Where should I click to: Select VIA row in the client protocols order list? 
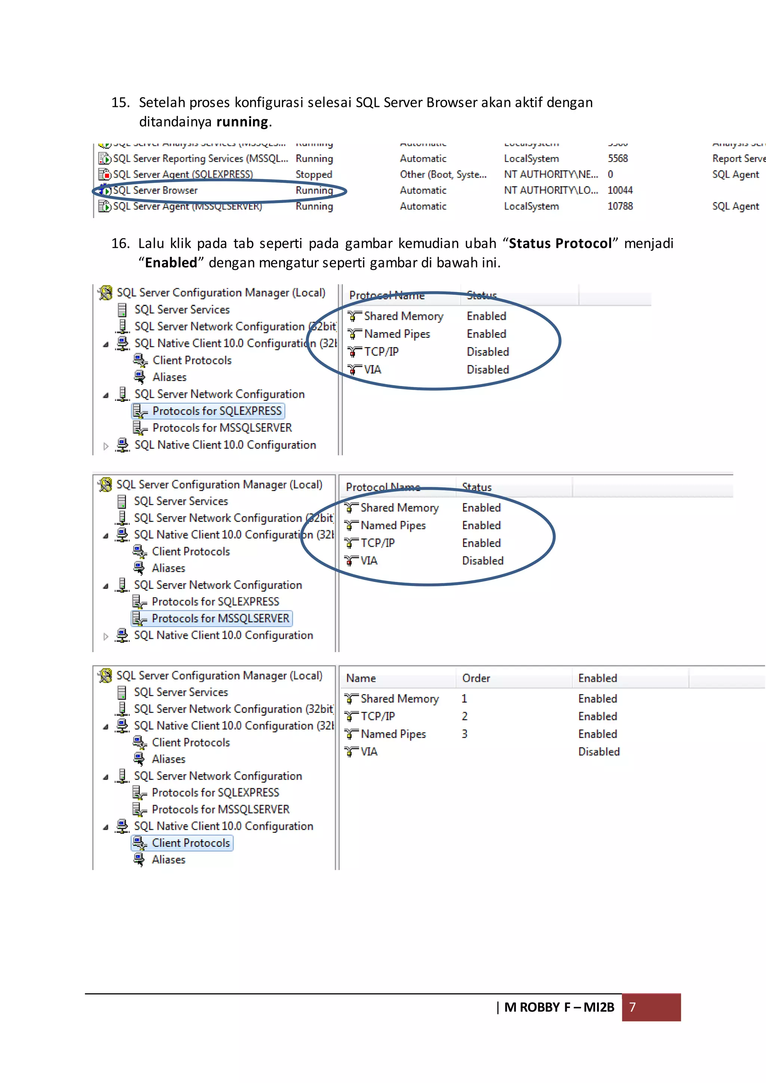pyautogui.click(x=482, y=752)
